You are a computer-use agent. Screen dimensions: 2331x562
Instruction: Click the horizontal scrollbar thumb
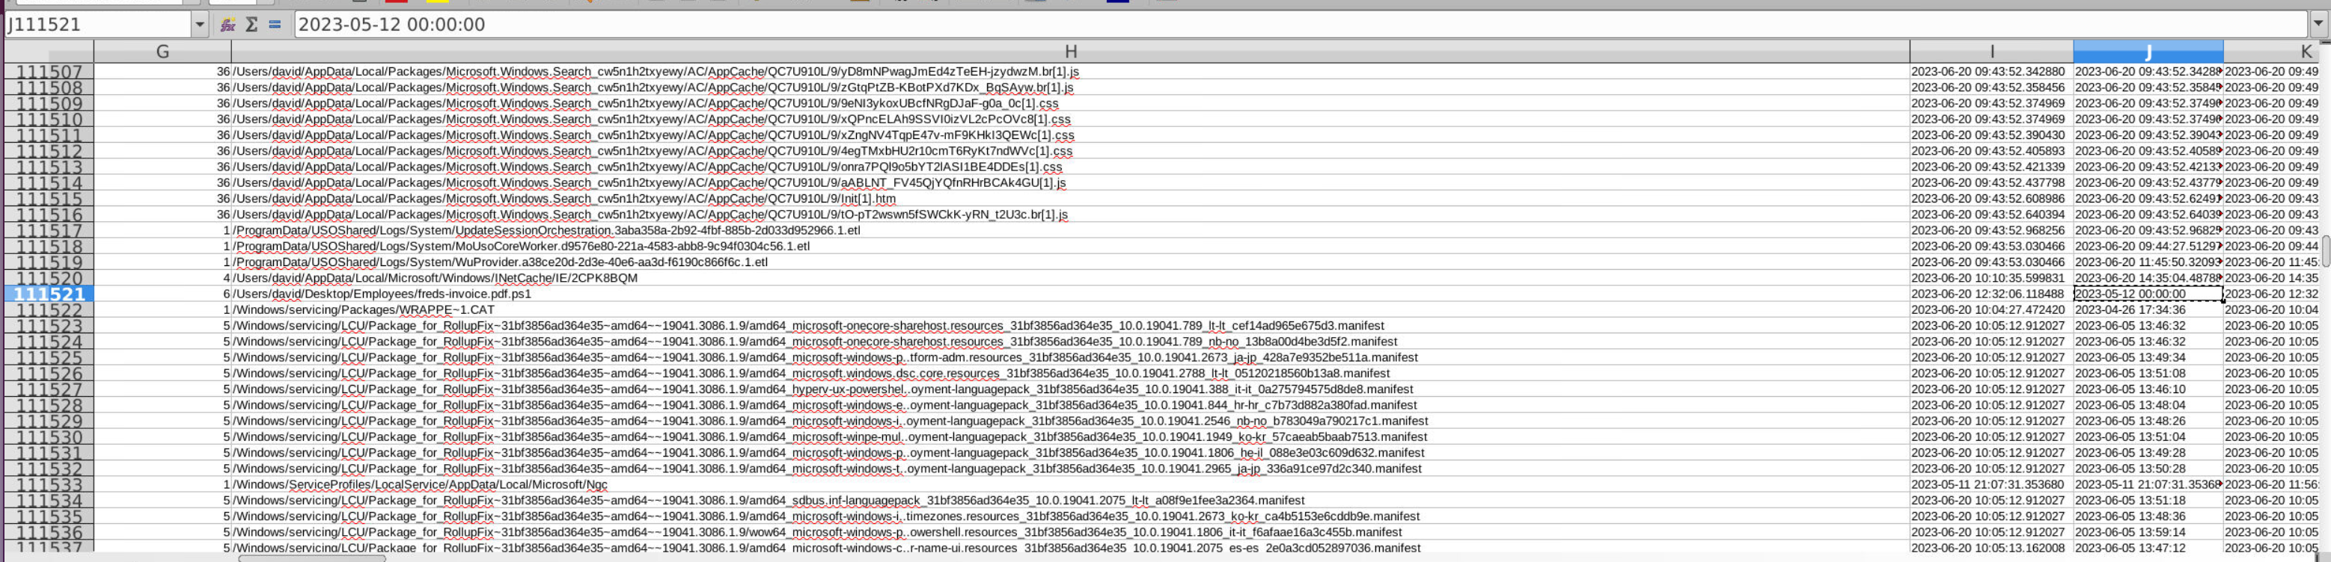(311, 558)
